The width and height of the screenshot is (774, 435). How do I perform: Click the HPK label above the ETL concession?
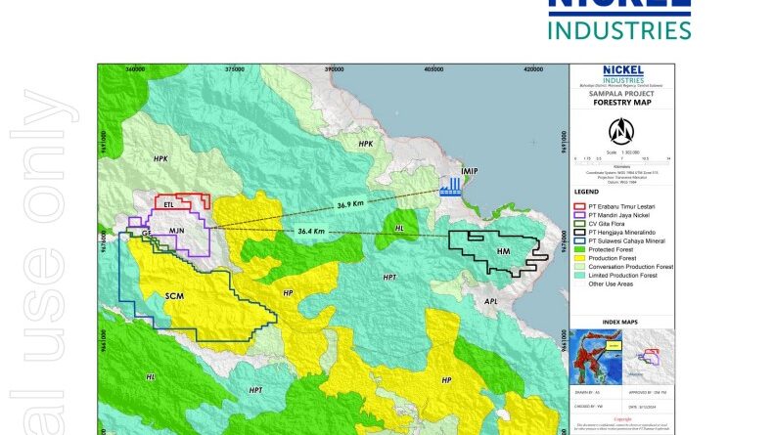pos(160,158)
